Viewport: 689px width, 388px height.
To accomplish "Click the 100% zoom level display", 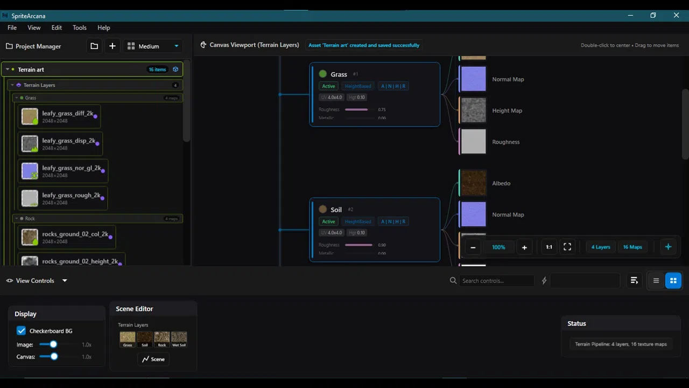I will pyautogui.click(x=498, y=247).
